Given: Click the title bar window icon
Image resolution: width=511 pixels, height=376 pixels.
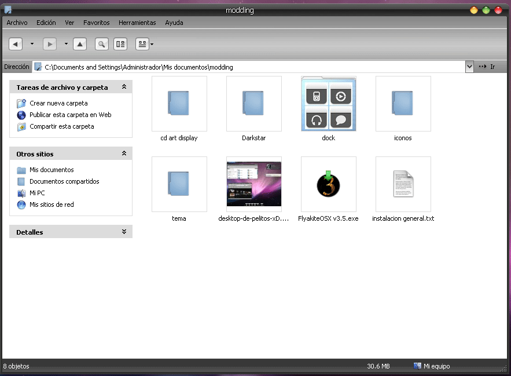Looking at the screenshot, I should pyautogui.click(x=8, y=10).
